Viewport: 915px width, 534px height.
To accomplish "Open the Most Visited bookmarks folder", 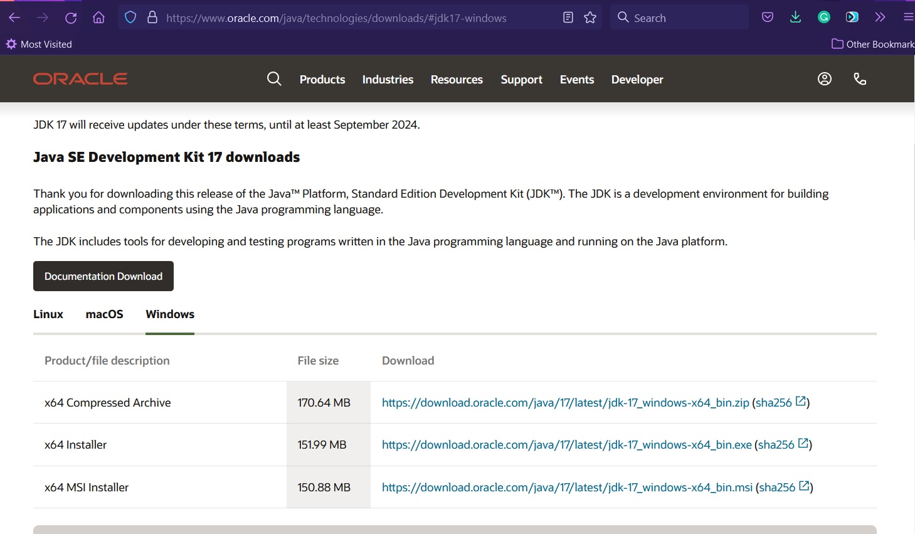I will pos(39,44).
